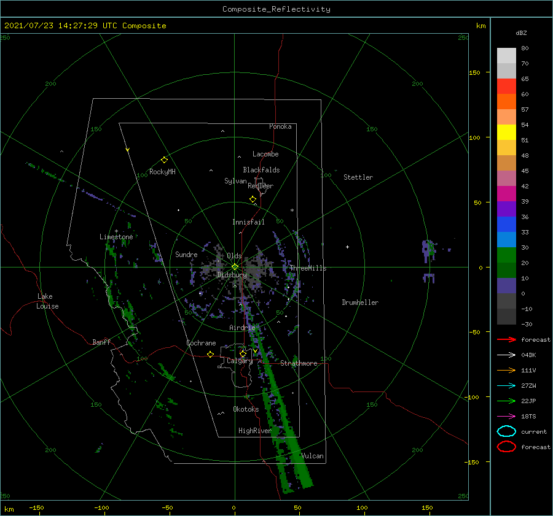Select the red forecast ellipse legend icon
Screen dimensions: 553x516
506,447
